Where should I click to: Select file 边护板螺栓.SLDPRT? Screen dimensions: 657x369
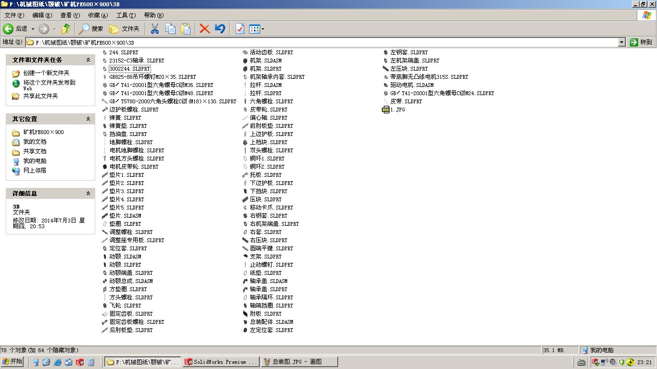(134, 110)
